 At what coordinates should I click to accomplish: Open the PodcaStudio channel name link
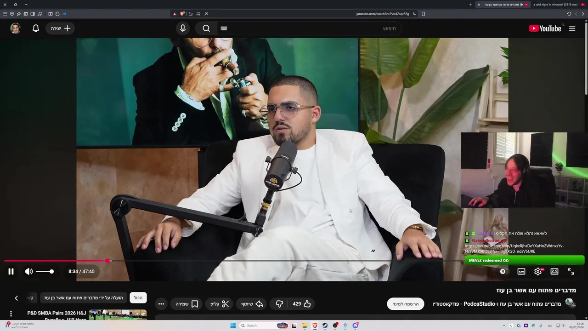497,304
